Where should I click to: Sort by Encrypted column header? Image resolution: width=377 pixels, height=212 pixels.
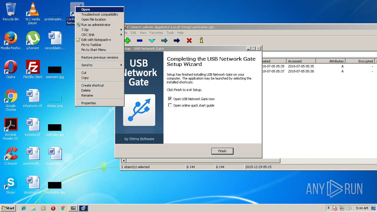tap(360, 61)
